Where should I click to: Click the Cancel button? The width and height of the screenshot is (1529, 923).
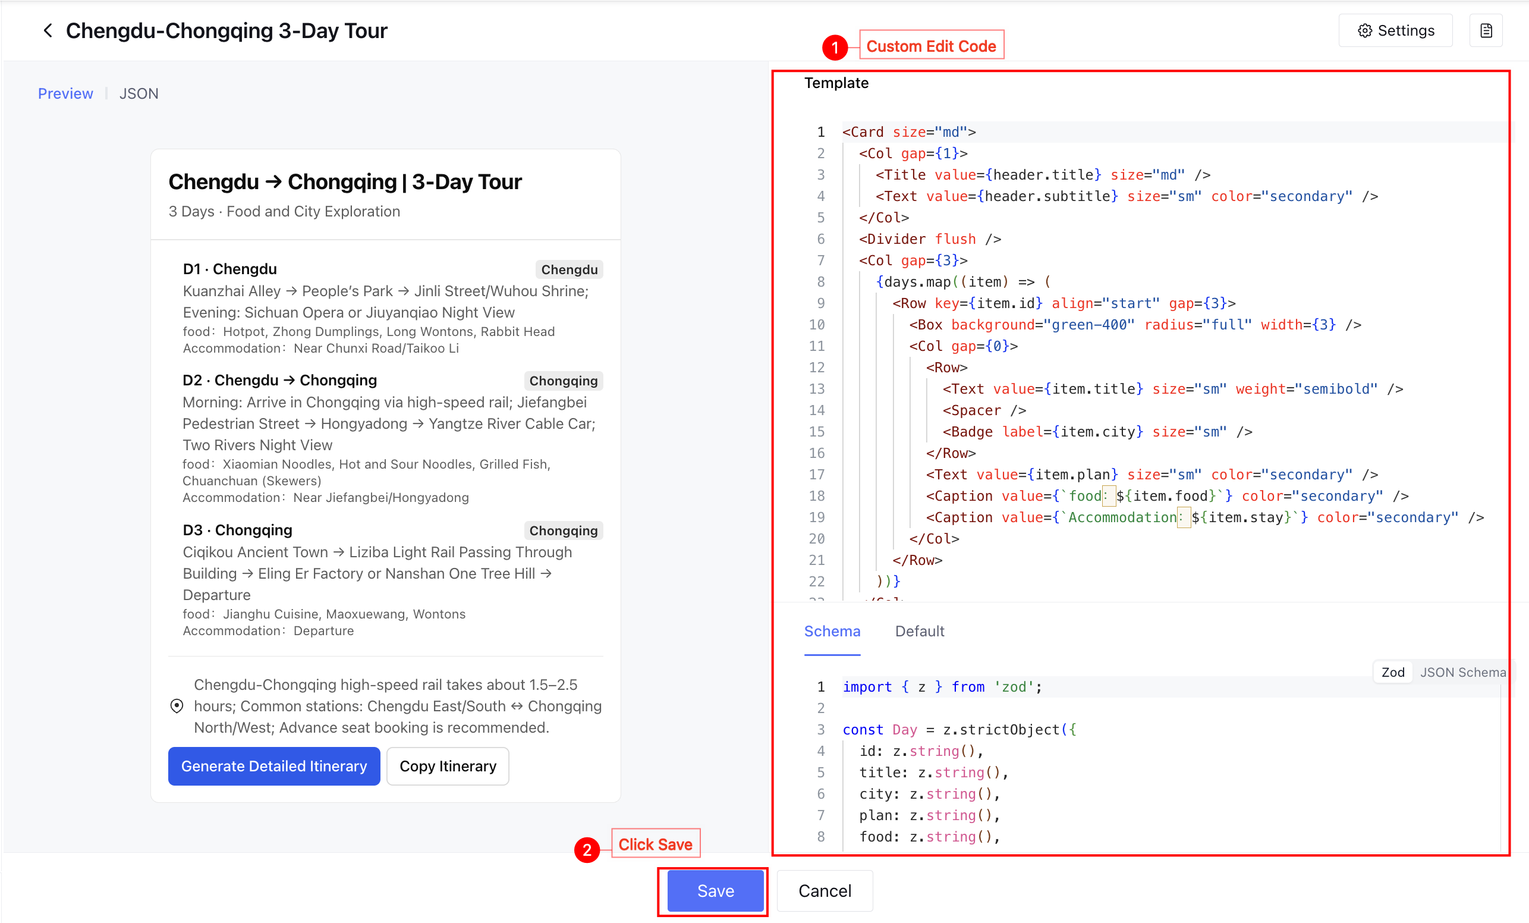[824, 890]
